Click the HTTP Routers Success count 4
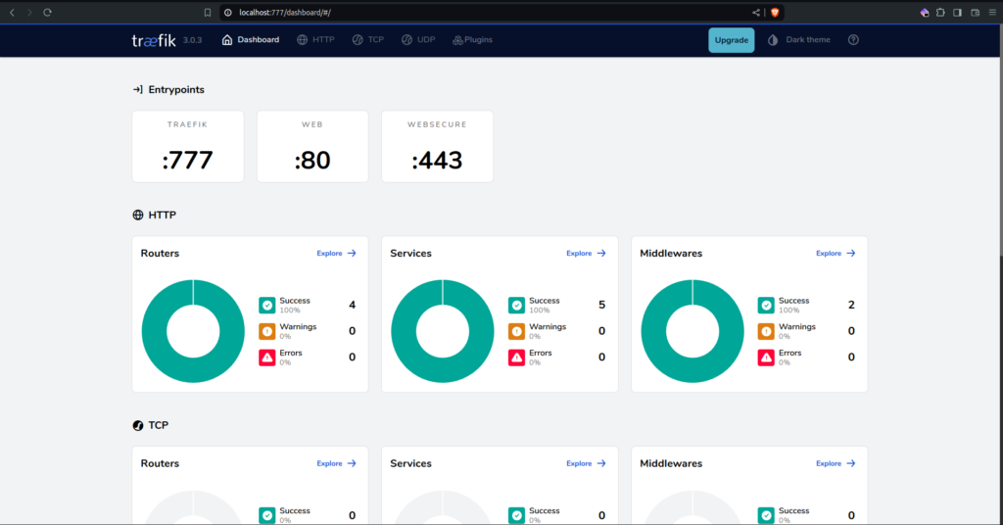Image resolution: width=1003 pixels, height=525 pixels. [x=352, y=305]
